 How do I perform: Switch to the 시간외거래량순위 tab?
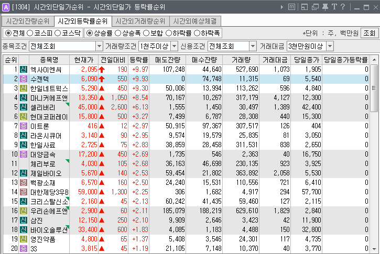[x=140, y=21]
